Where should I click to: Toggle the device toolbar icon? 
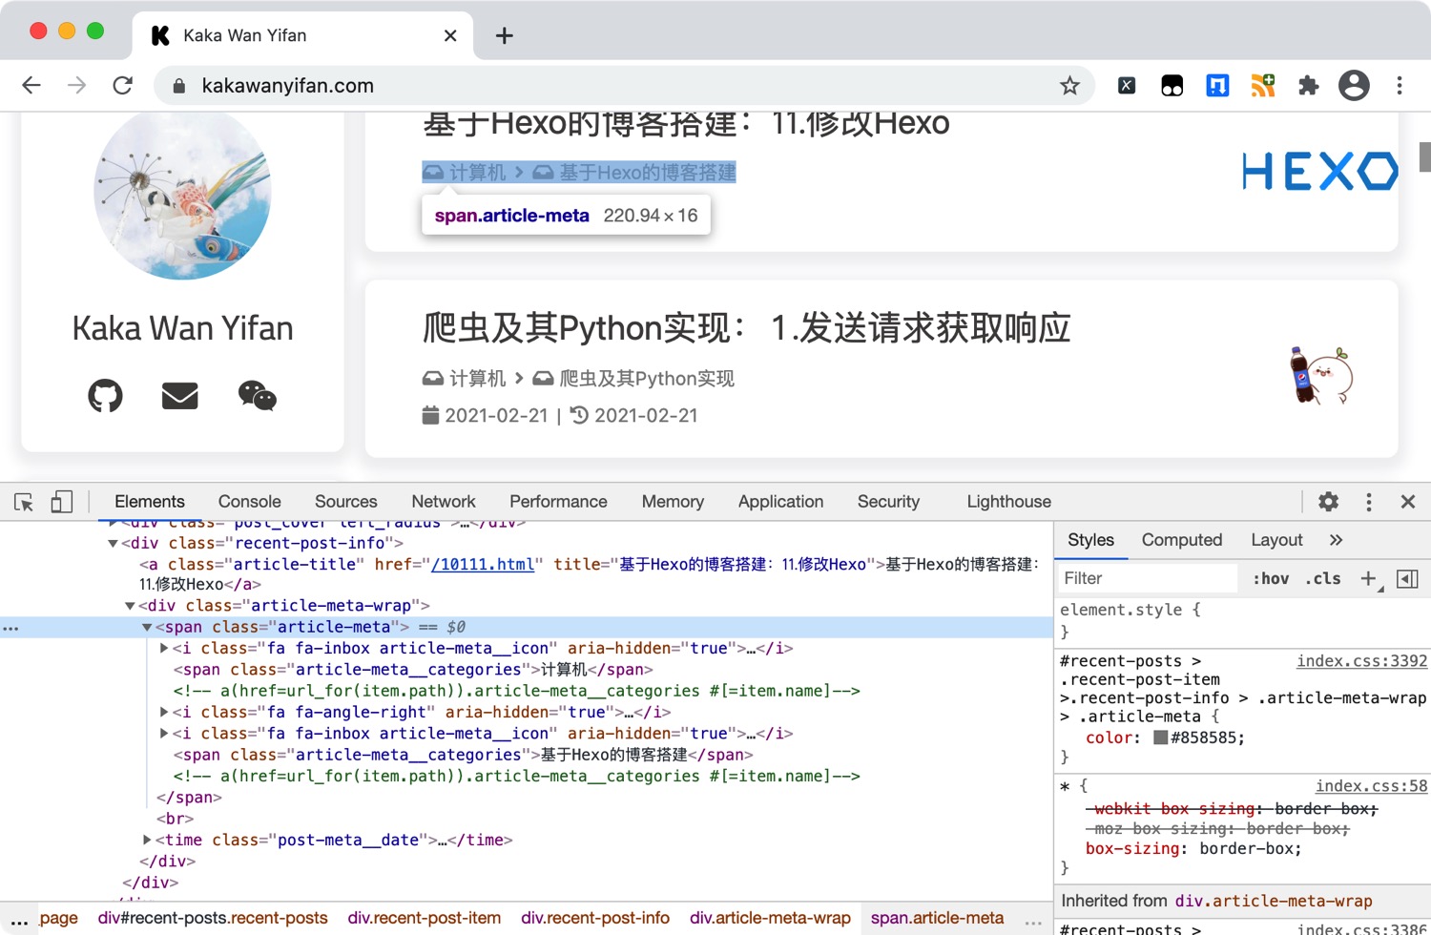[62, 502]
